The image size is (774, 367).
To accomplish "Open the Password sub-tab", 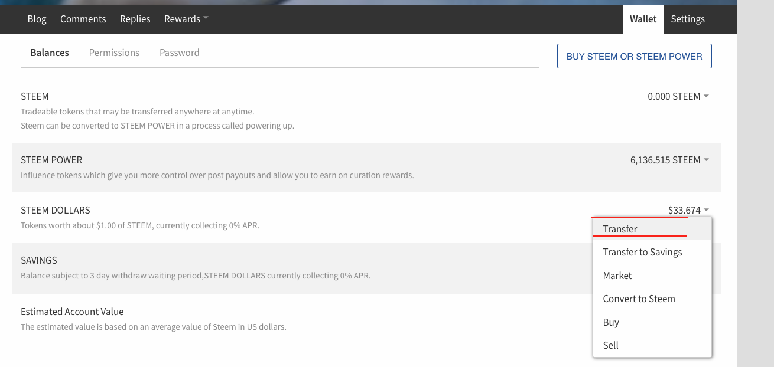I will coord(179,53).
